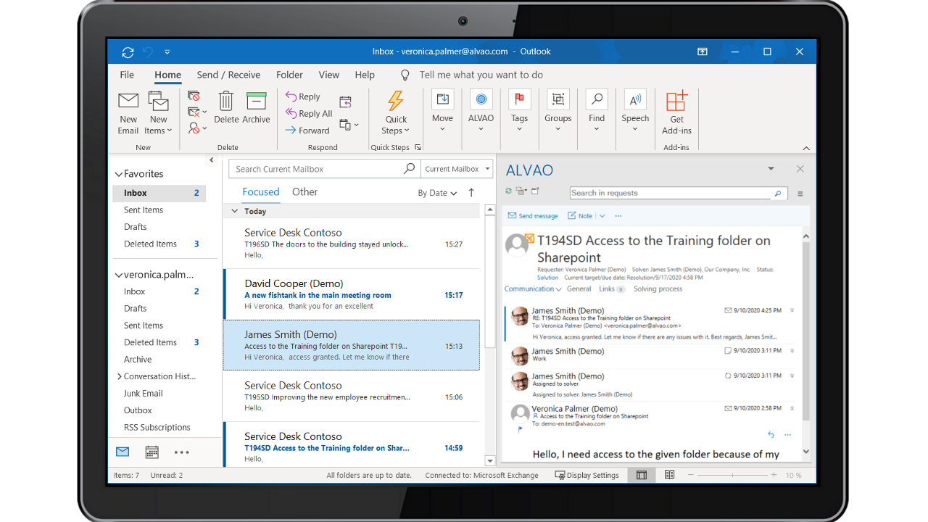
Task: Click Send message in ALVAO pane
Action: (x=533, y=216)
